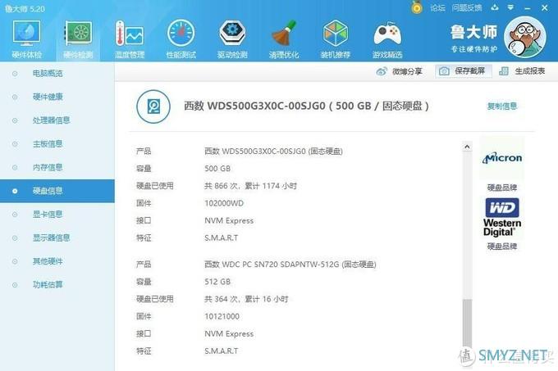Select 其他硬件 in sidebar
Image resolution: width=558 pixels, height=371 pixels.
(48, 261)
